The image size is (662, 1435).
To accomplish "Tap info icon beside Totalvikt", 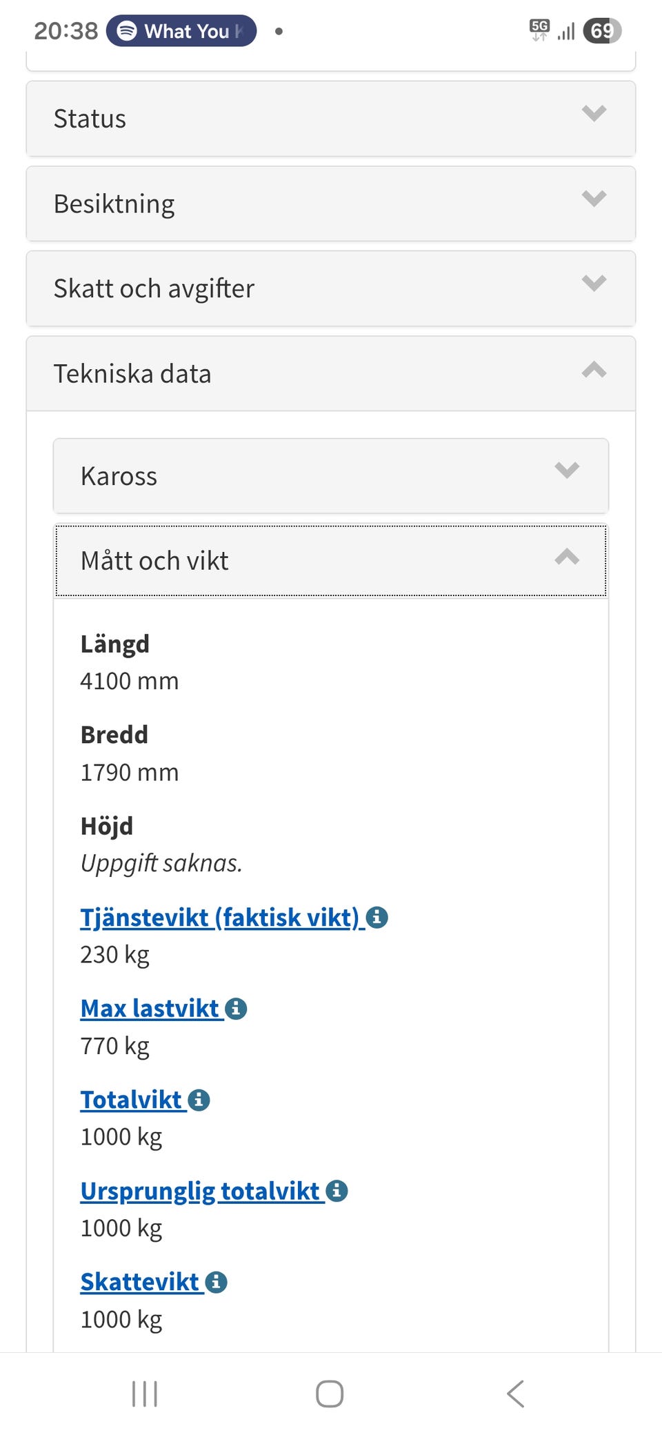I will tap(199, 1100).
